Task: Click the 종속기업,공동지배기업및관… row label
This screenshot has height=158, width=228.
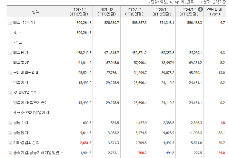Action: pos(38,153)
